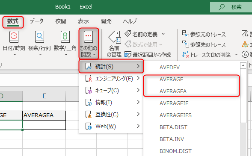Image resolution: width=252 pixels, height=156 pixels.
Task: Open the 開発 tab
Action: coord(106,21)
